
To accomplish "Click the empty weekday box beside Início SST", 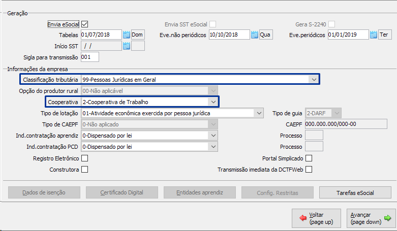I will 138,46.
